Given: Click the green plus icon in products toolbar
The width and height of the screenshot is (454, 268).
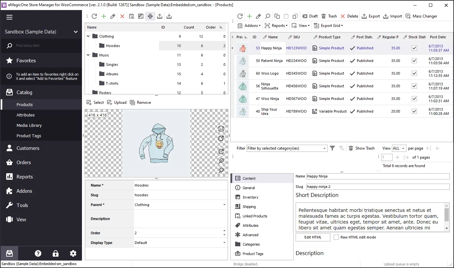Looking at the screenshot, I should point(249,16).
